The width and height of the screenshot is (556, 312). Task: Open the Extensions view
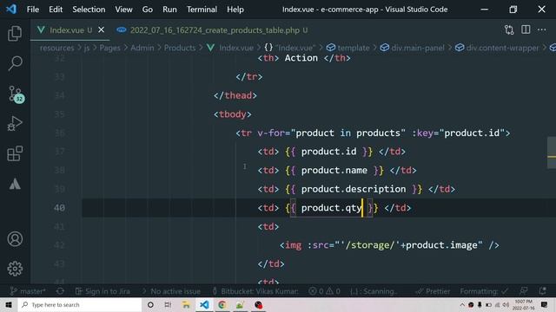tap(15, 153)
